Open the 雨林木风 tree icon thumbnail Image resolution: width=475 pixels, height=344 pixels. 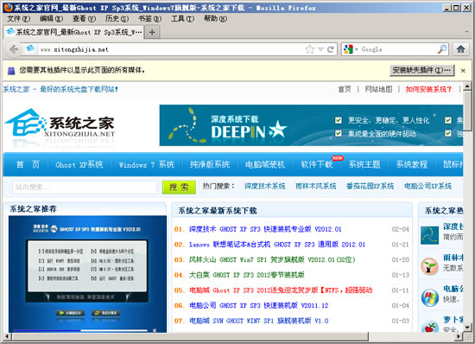coord(429,266)
